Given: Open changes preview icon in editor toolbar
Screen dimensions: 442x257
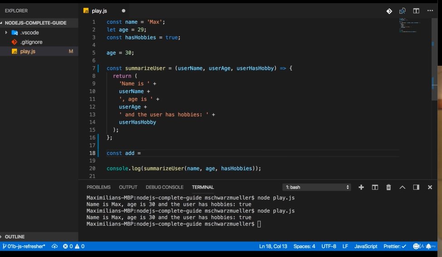Looking at the screenshot, I should click(402, 11).
